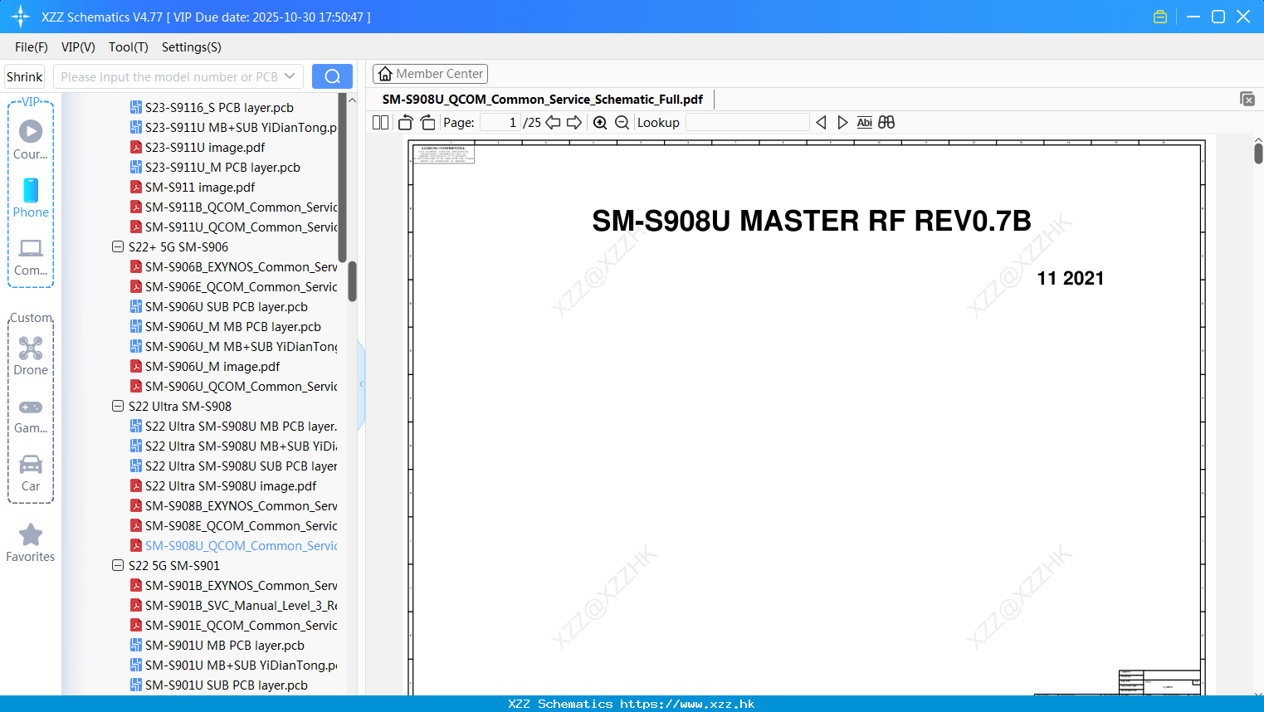This screenshot has height=712, width=1264.
Task: Click the Member Center button
Action: [430, 73]
